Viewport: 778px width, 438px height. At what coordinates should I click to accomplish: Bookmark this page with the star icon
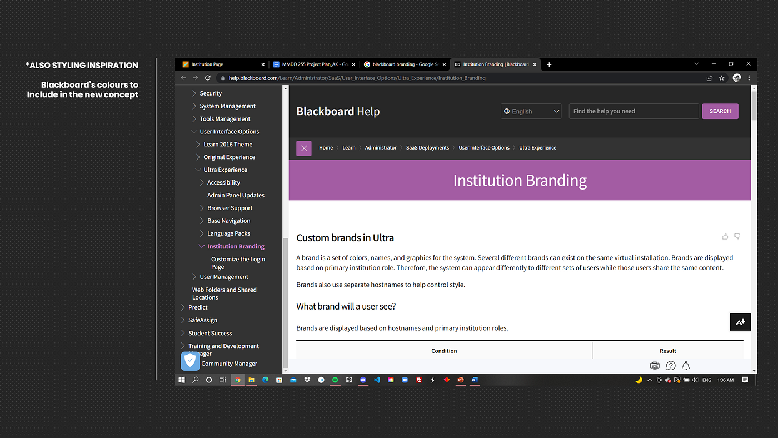(x=722, y=78)
